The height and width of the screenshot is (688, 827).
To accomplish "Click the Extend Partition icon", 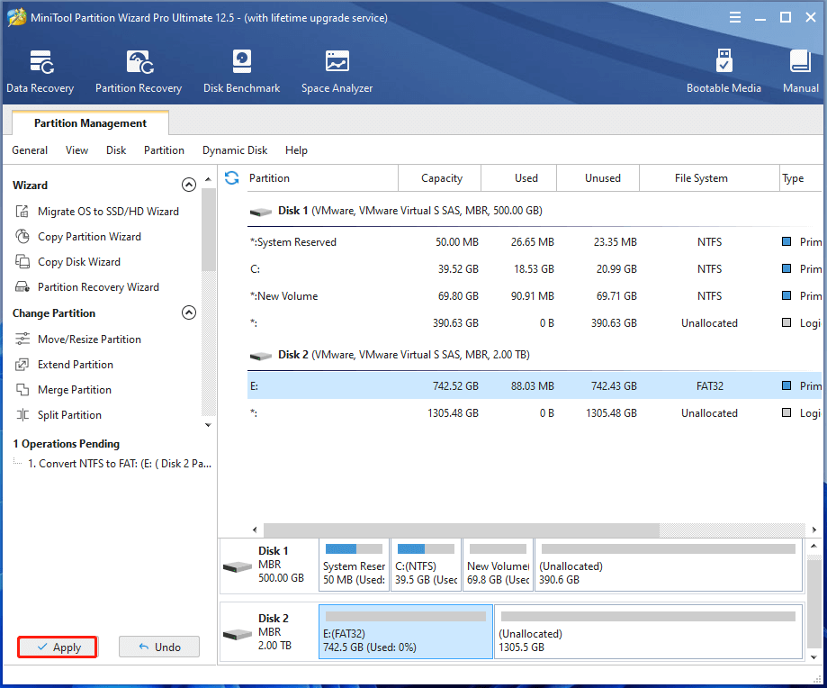I will 22,364.
